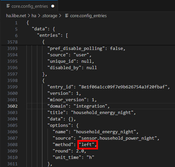
Task: Select the core.config_entries editor tab
Action: click(29, 6)
